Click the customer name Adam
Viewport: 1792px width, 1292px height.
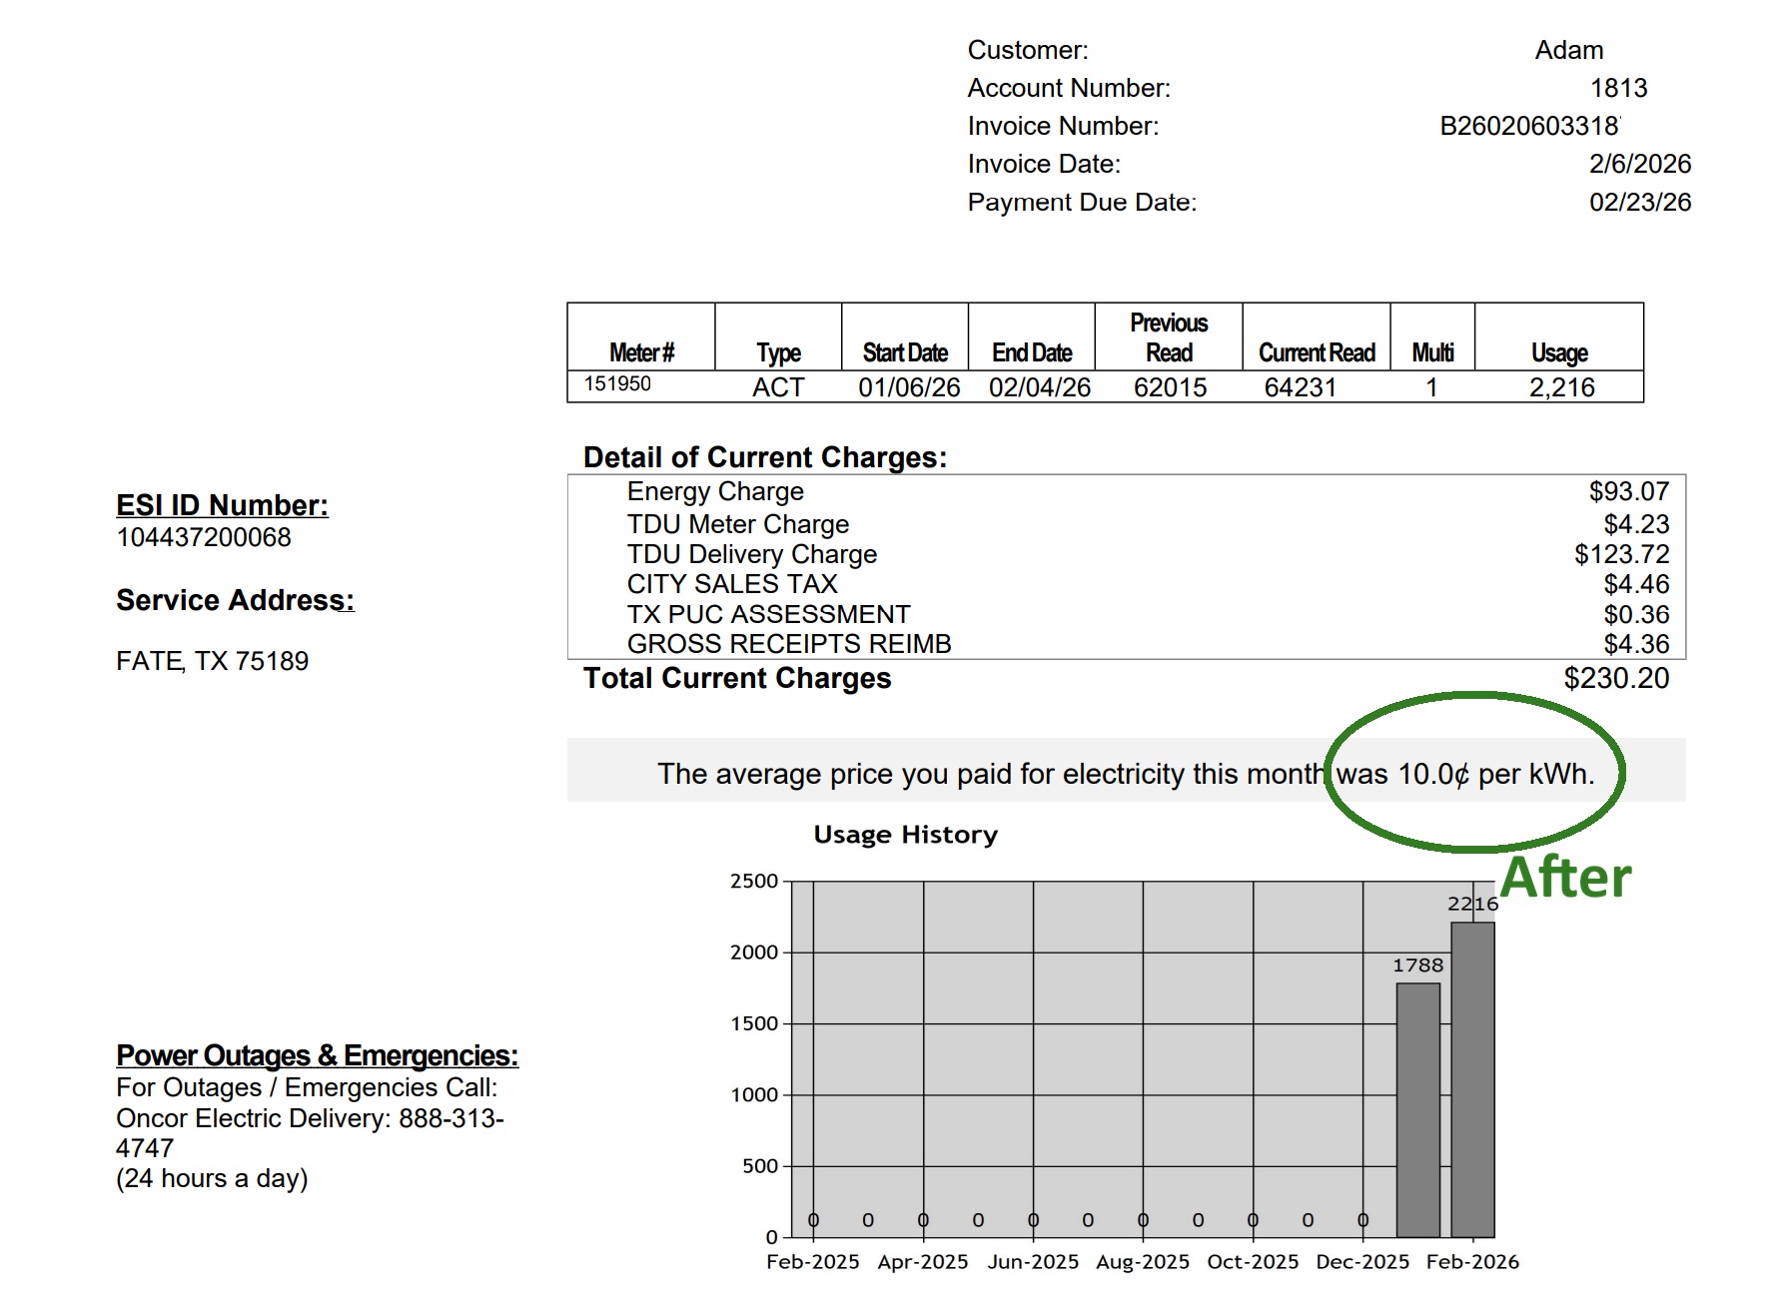(1568, 50)
